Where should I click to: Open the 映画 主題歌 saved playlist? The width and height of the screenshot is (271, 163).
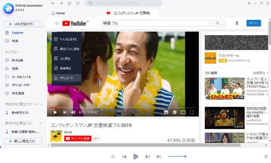22,132
